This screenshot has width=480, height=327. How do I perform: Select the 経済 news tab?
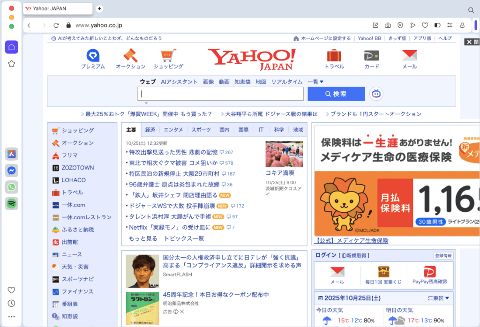(150, 130)
